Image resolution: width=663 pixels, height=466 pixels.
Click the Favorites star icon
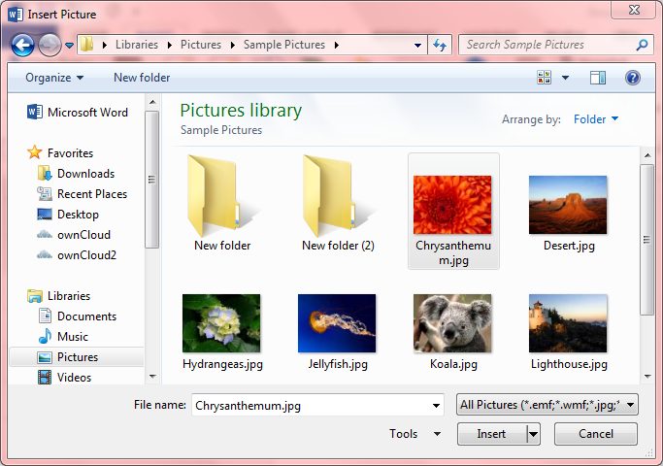[x=35, y=152]
